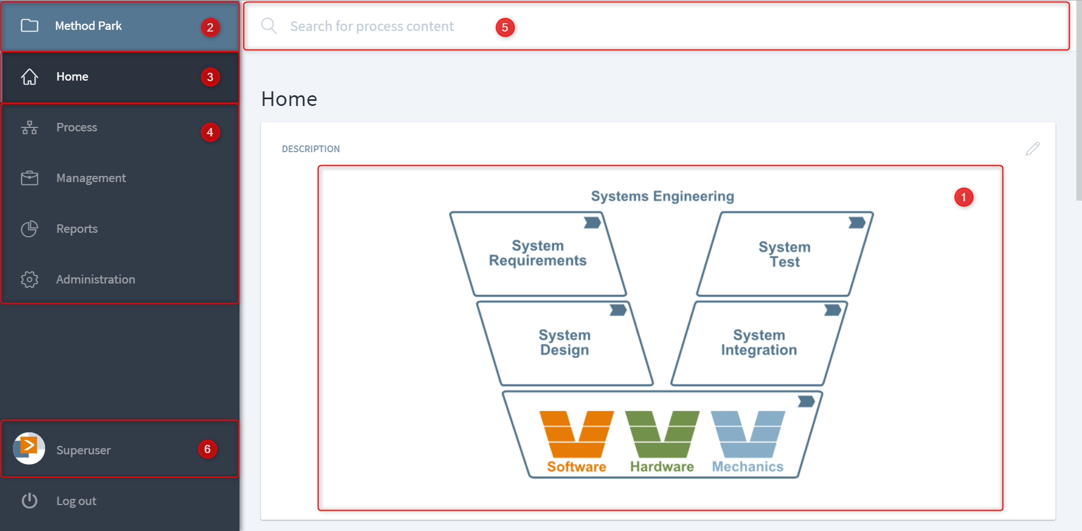Click the search magnifier icon
Viewport: 1082px width, 531px height.
click(x=269, y=26)
